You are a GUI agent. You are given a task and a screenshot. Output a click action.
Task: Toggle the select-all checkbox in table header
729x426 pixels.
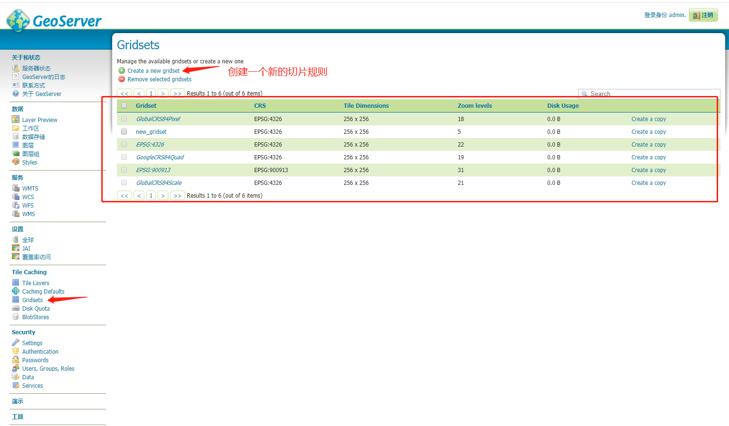tap(124, 105)
